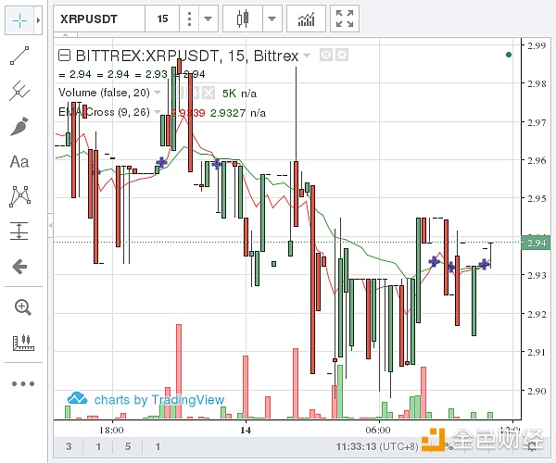Click the 2.99 price scale label
This screenshot has height=463, width=556.
pos(537,45)
